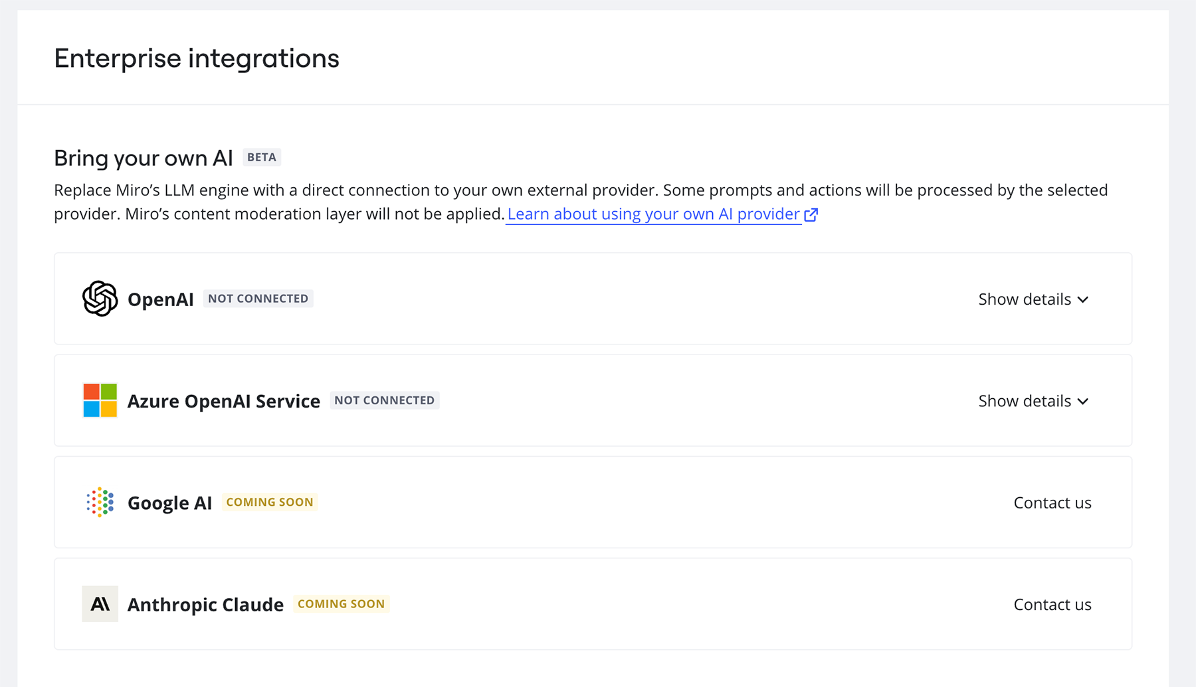Open Contact us for Google AI
This screenshot has height=687, width=1196.
[1052, 502]
